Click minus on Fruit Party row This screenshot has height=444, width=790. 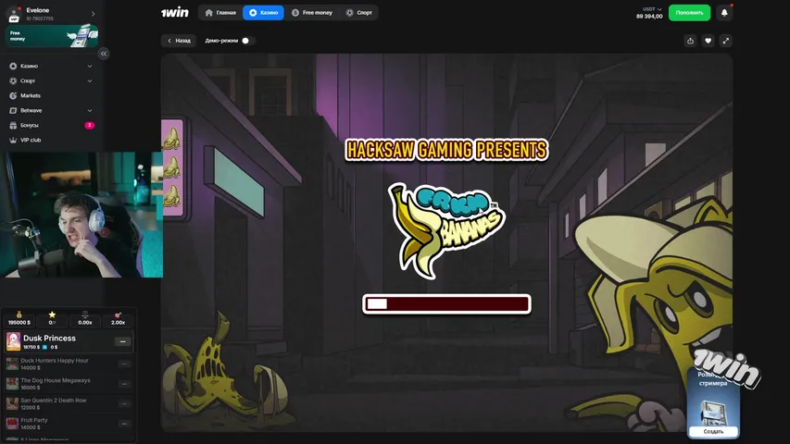(x=124, y=424)
